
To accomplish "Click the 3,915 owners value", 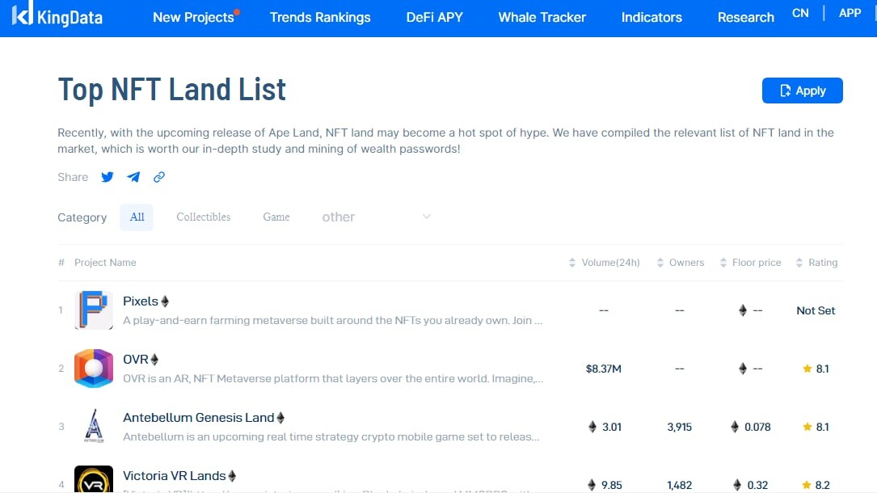I will tap(680, 427).
